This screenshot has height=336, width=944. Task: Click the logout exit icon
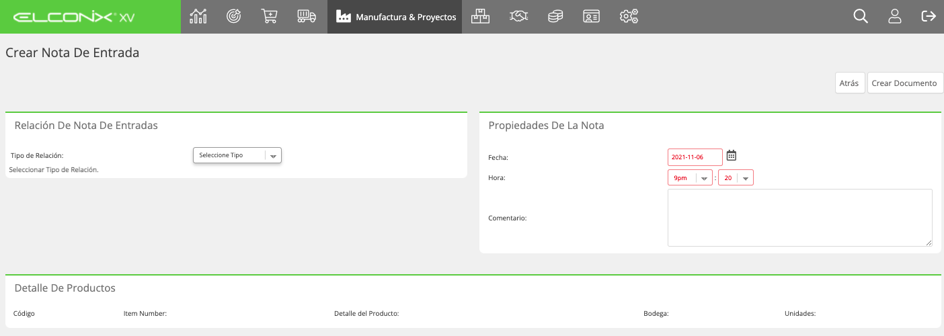[929, 16]
